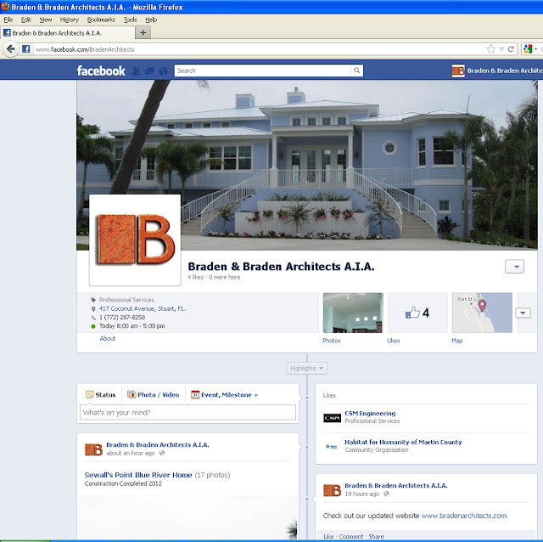Open the Help menu
Screen dimensions: 543x542
[x=151, y=20]
